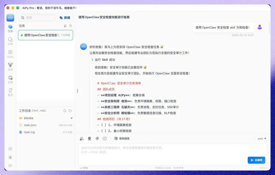
Task: Open task.json file in working directory
Action: [46, 125]
